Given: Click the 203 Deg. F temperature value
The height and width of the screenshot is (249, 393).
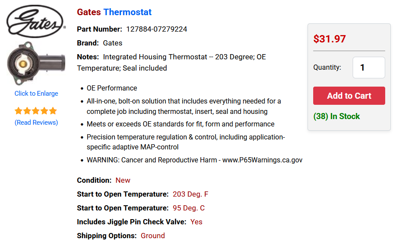Looking at the screenshot, I should [190, 194].
